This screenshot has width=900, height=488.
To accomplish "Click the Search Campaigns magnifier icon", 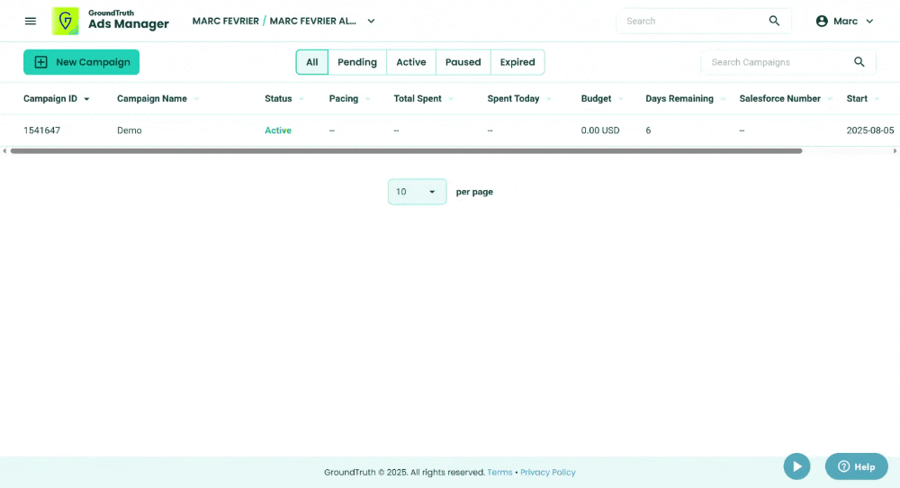I will pyautogui.click(x=859, y=62).
